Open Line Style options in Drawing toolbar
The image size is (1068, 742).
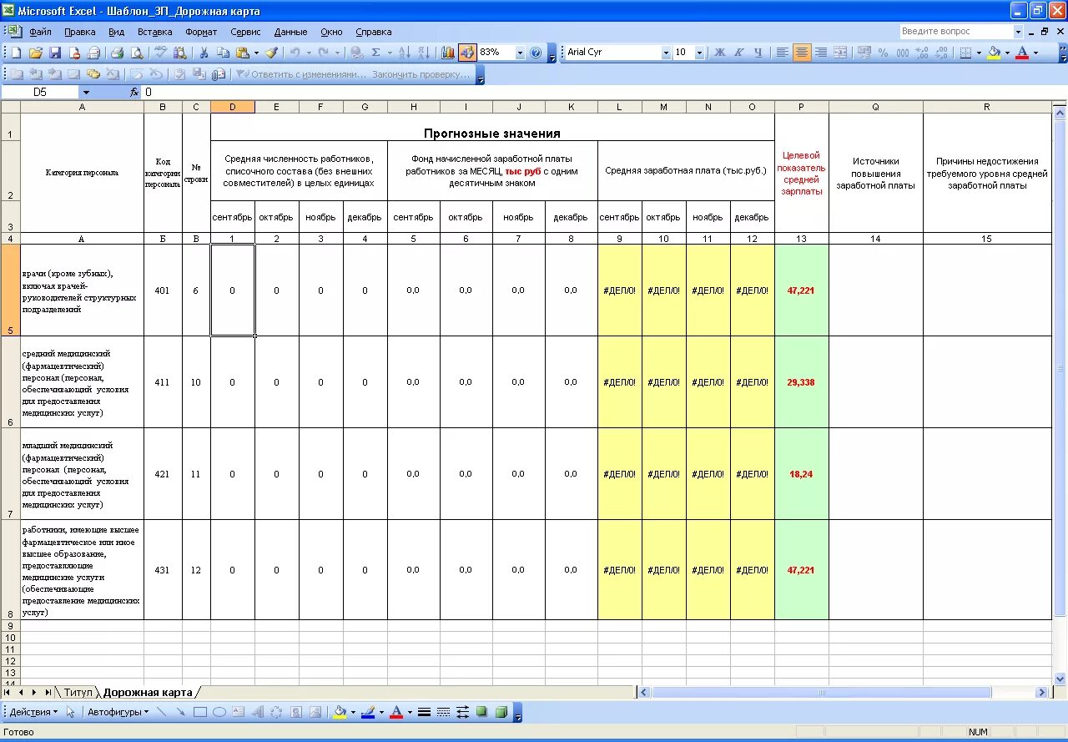pos(424,712)
